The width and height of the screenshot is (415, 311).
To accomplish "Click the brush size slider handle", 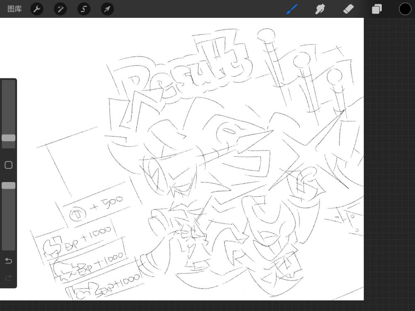I will tap(8, 138).
